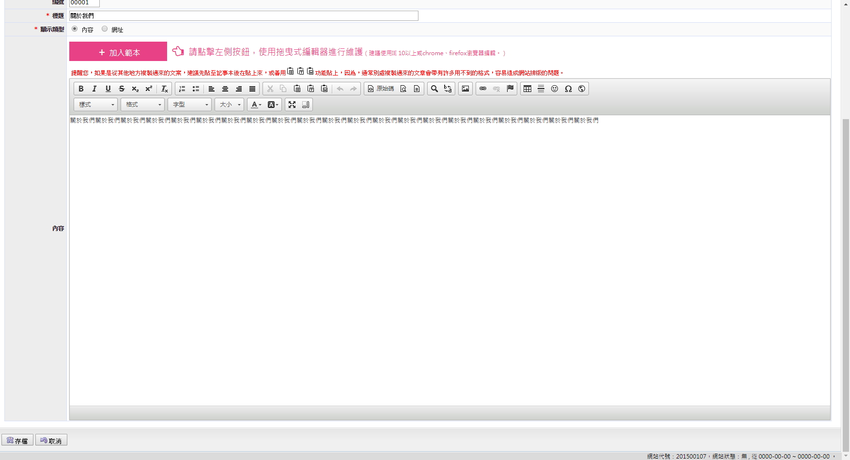Screen dimensions: 850x460
Task: Select the 內容 display type radio button
Action: point(75,29)
